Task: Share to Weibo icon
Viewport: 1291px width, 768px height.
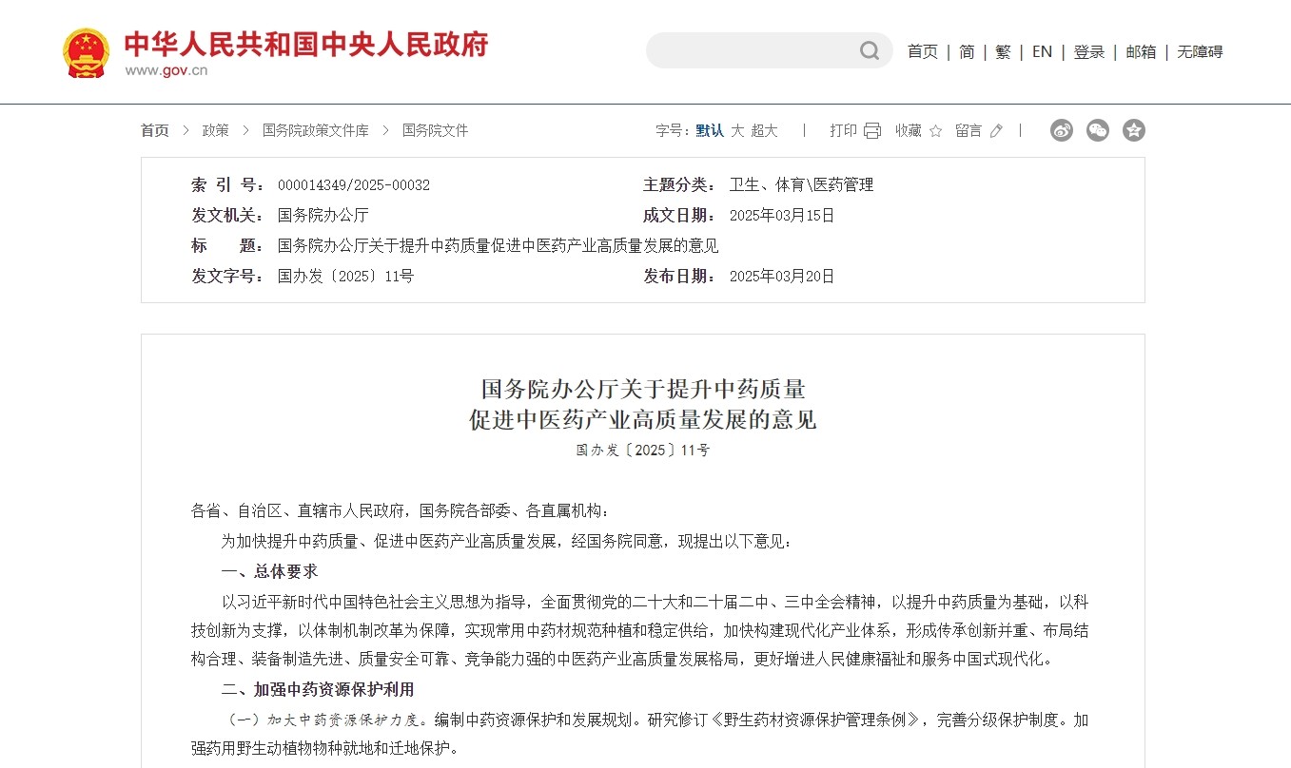Action: tap(1062, 130)
